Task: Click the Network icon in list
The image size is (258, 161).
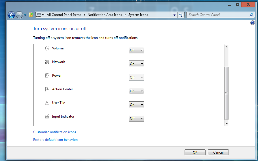Action: point(47,62)
